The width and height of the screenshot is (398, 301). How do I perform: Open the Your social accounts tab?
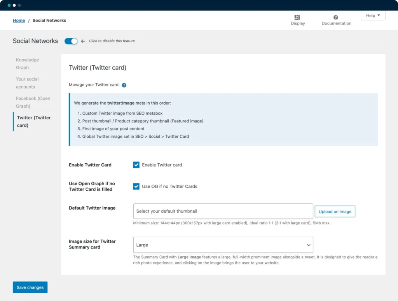[27, 83]
